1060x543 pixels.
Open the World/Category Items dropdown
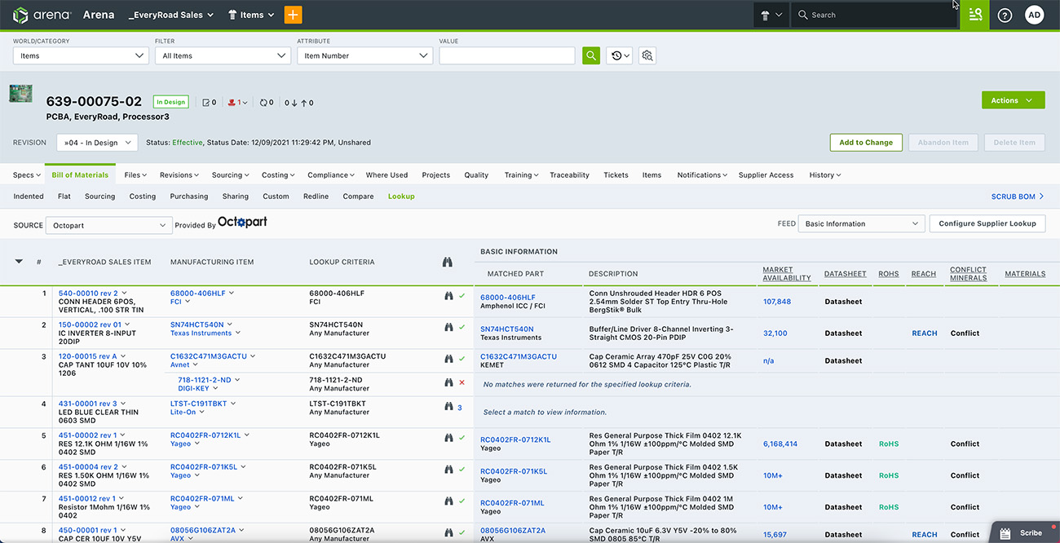tap(81, 55)
